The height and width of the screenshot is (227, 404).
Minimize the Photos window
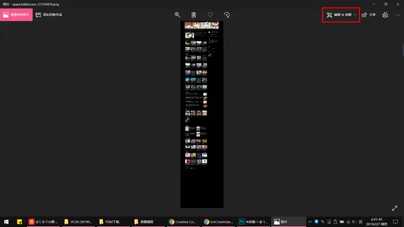click(374, 4)
